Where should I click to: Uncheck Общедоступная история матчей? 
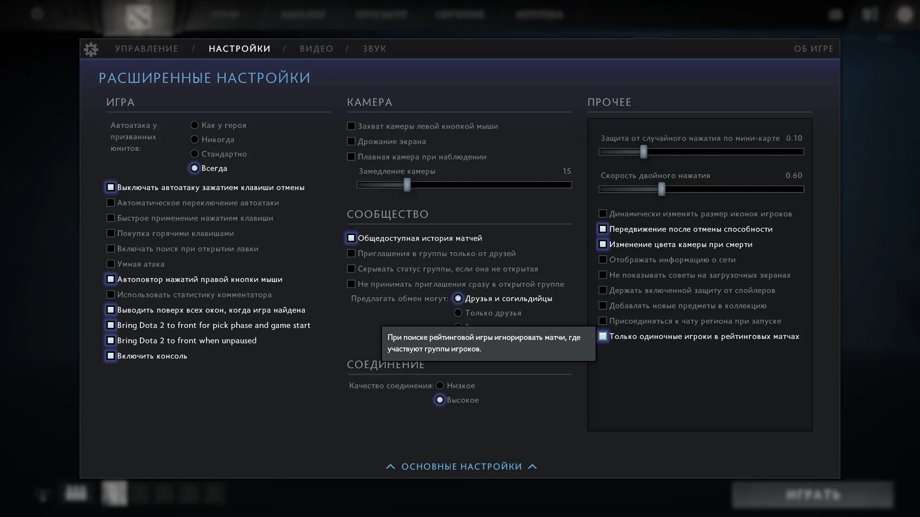[x=351, y=238]
